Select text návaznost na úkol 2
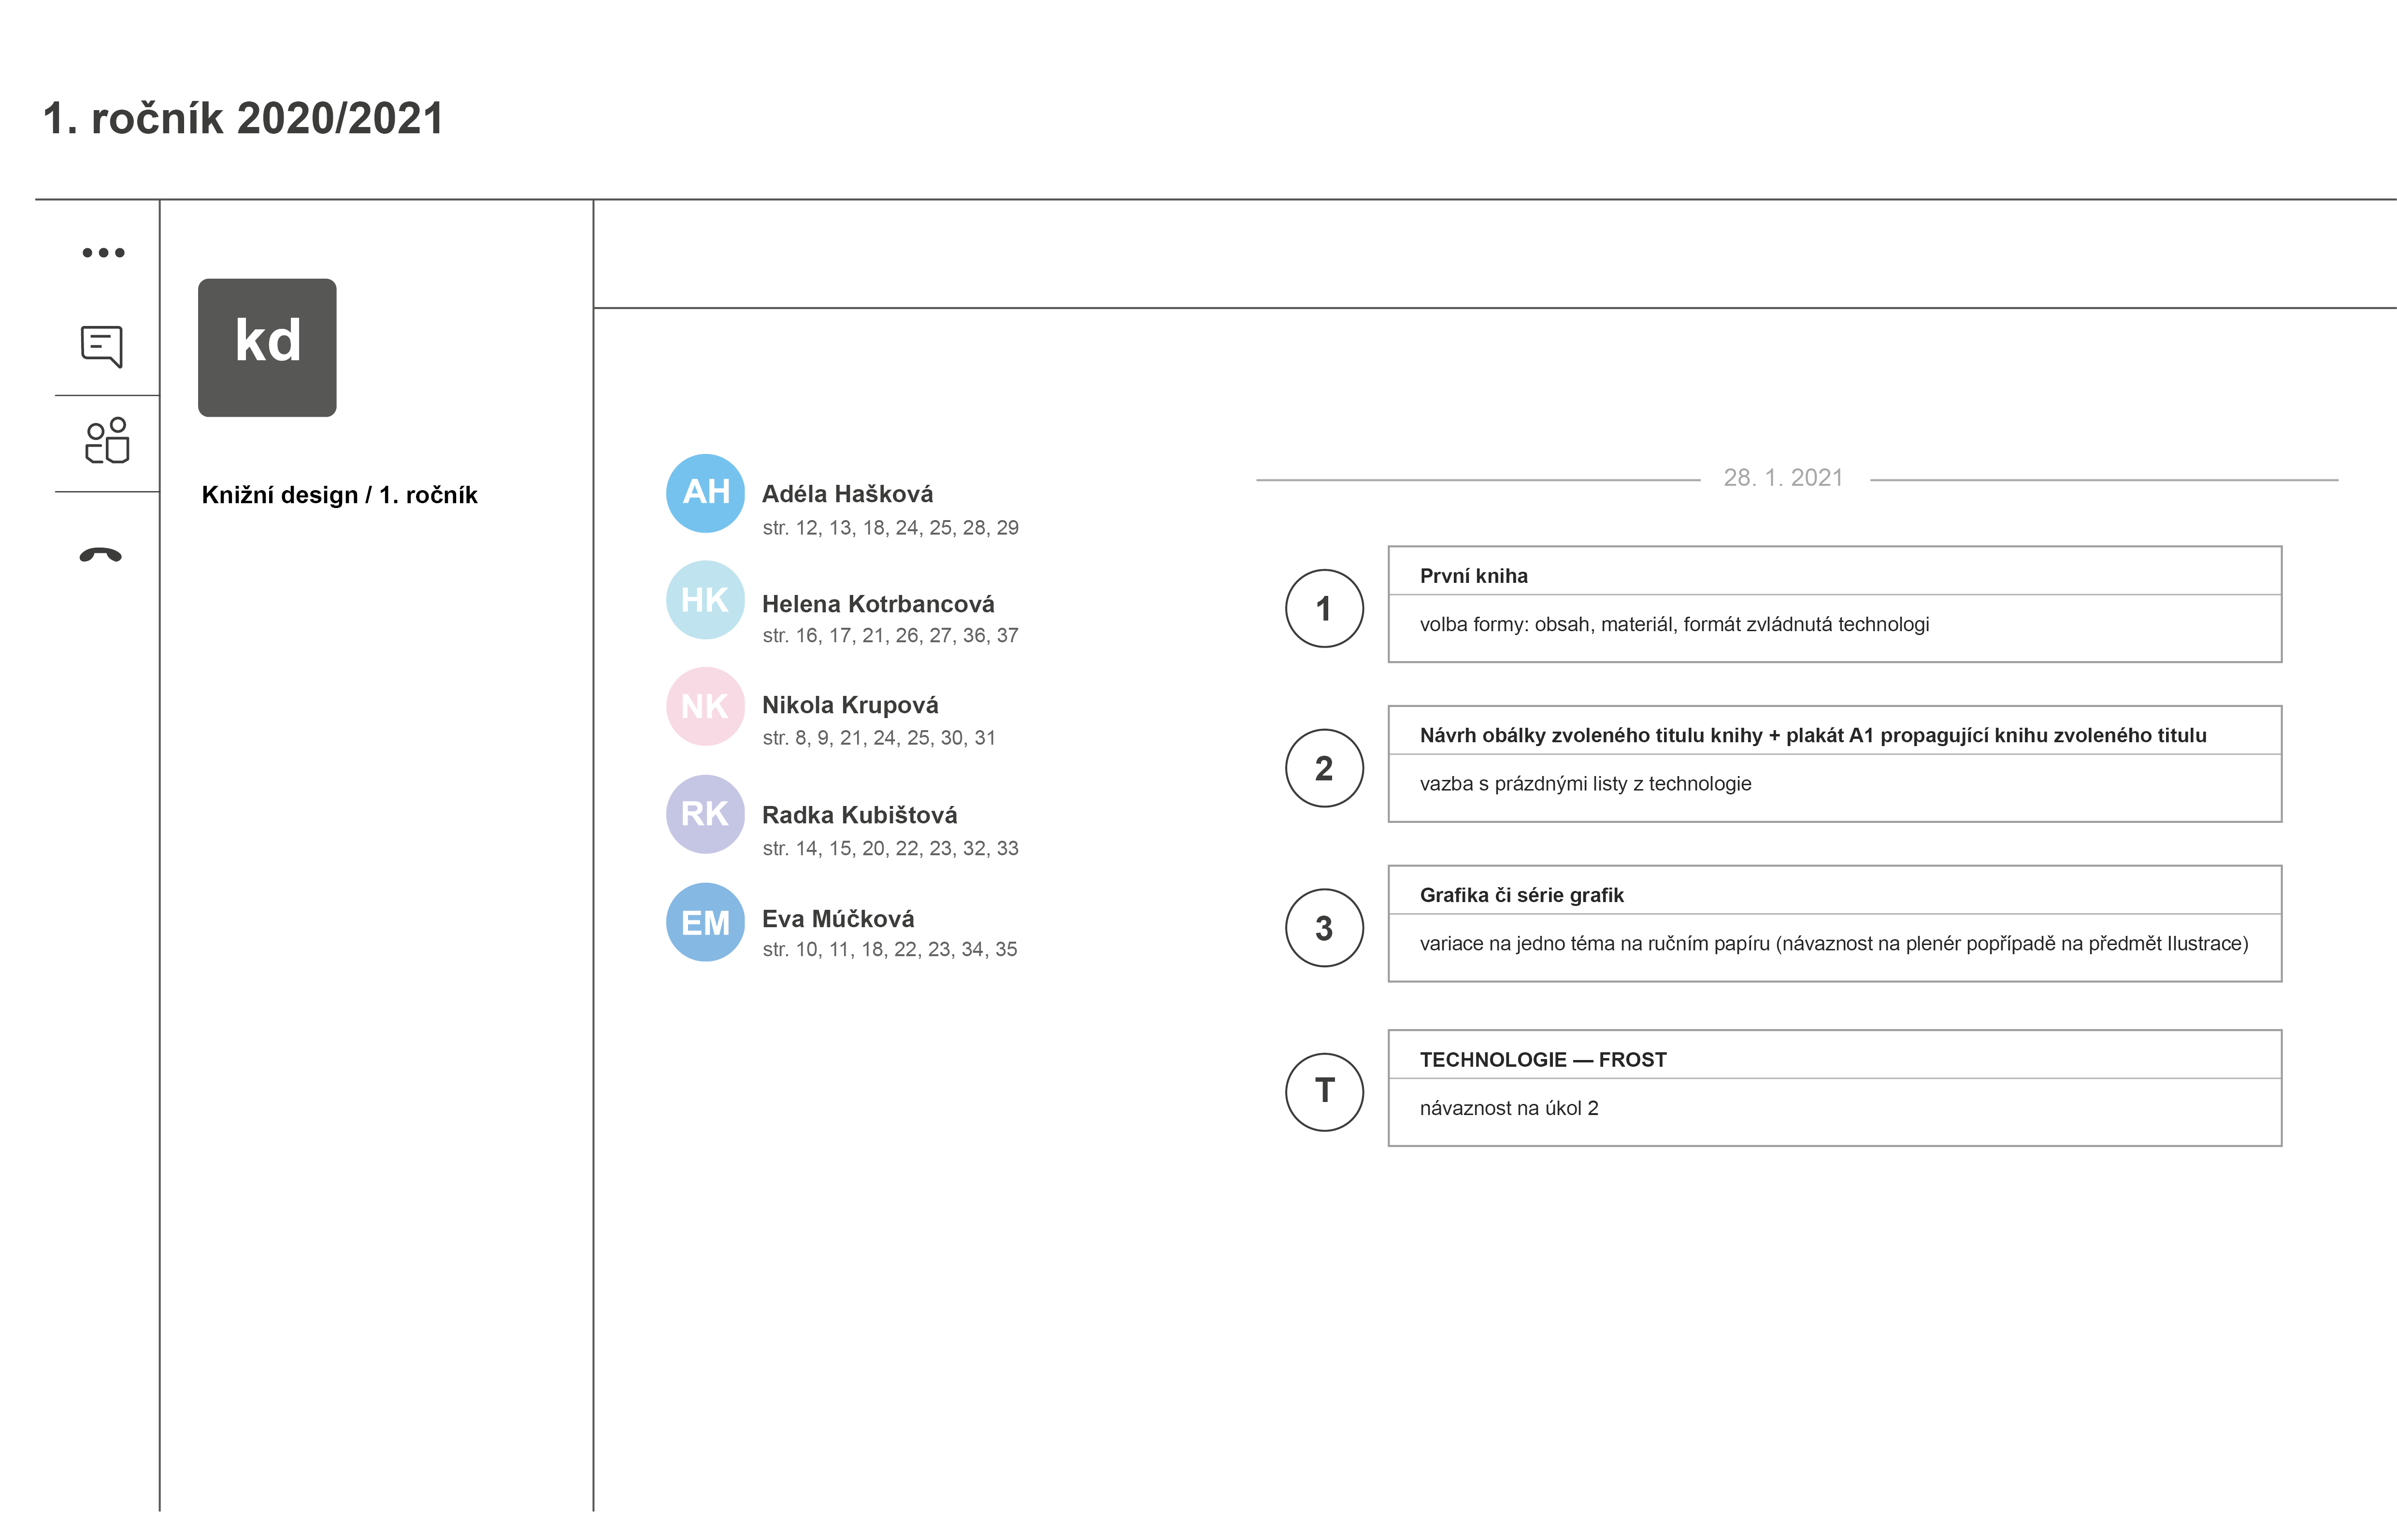2397x1540 pixels. click(x=1508, y=1108)
